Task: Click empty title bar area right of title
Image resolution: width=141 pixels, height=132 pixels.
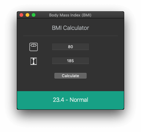Action: [x=107, y=15]
